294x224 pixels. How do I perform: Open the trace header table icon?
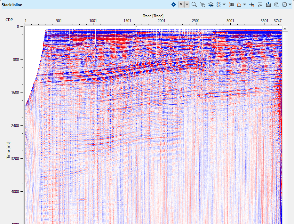231,4
